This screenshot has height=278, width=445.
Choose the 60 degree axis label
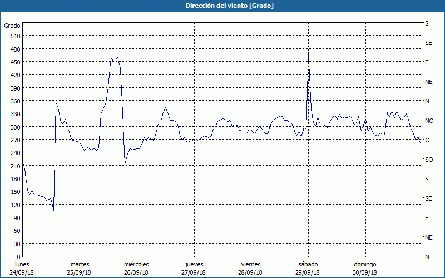17,231
